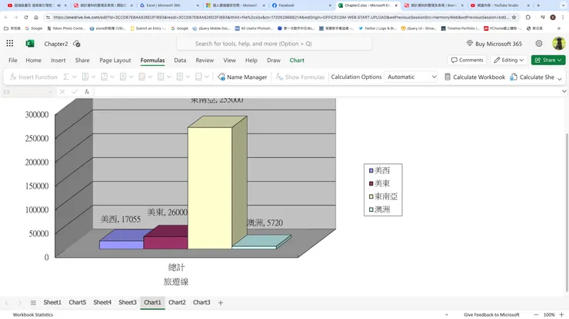Click the zoom in plus button
The image size is (569, 319).
(561, 314)
